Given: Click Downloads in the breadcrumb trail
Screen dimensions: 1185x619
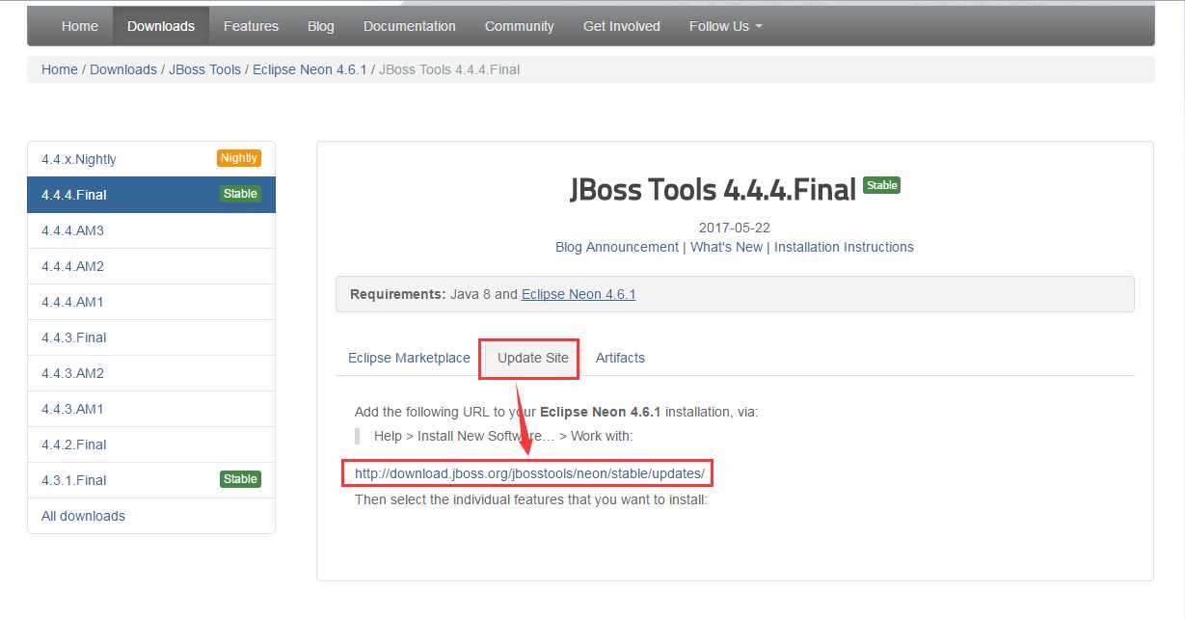Looking at the screenshot, I should 123,69.
